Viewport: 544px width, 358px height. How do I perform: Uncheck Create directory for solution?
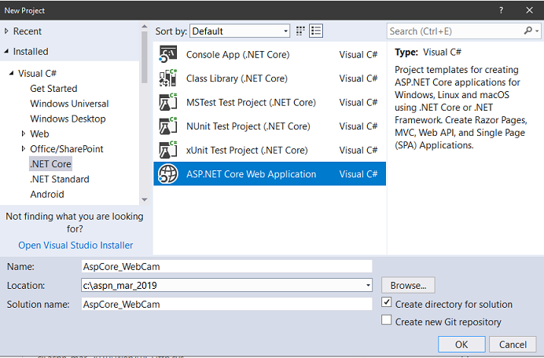[386, 302]
